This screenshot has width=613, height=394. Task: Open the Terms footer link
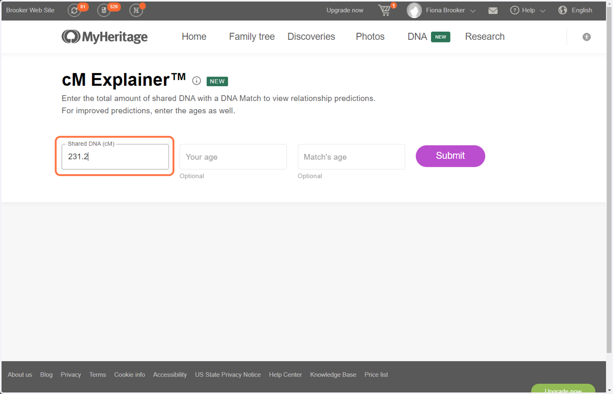coord(98,375)
